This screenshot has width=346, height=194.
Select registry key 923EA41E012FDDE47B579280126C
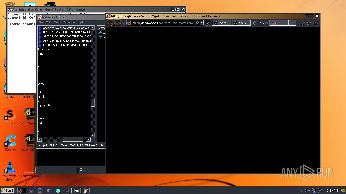click(67, 36)
